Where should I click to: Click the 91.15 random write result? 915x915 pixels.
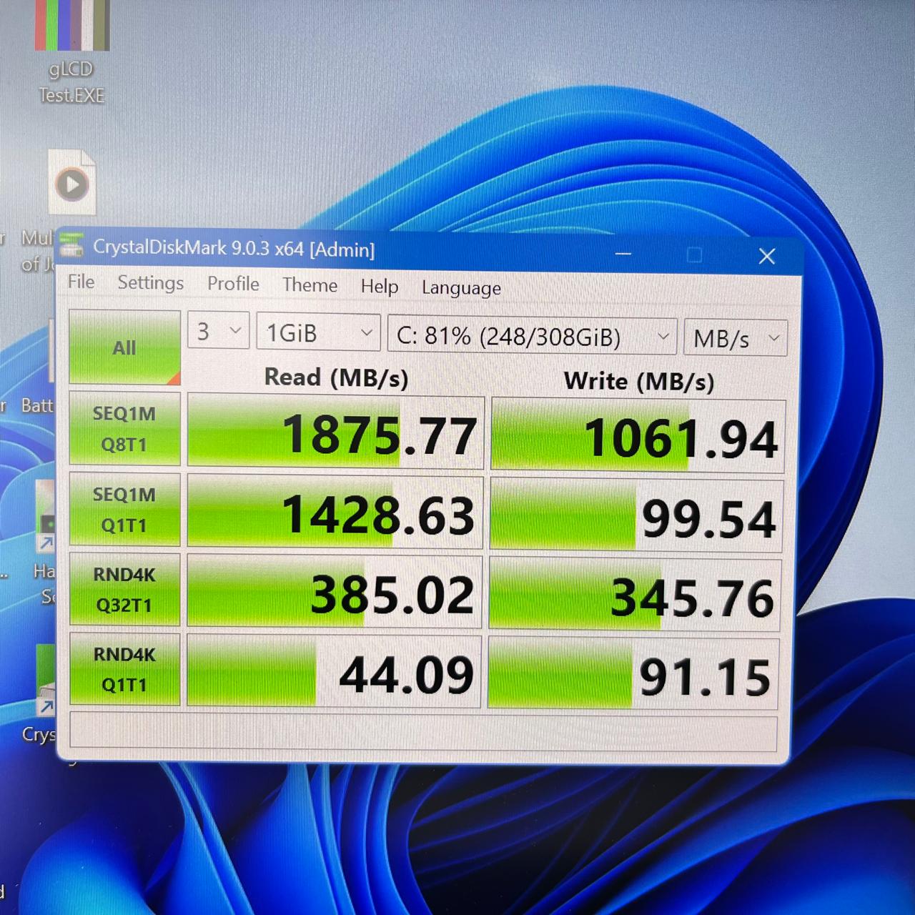pyautogui.click(x=633, y=675)
